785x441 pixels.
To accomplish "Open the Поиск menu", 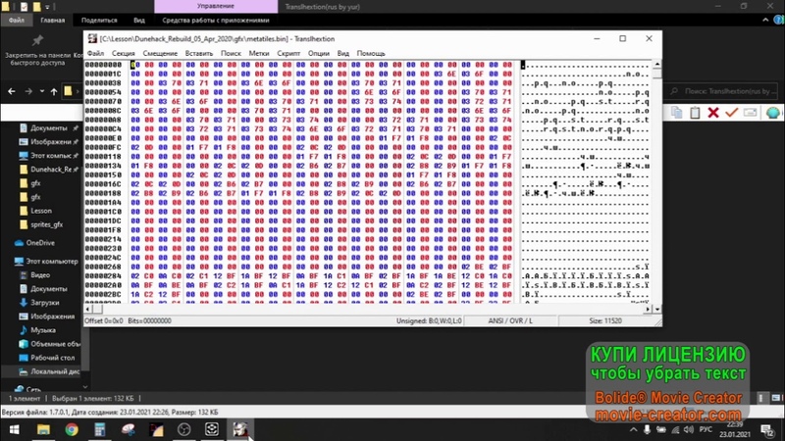I will tap(231, 53).
